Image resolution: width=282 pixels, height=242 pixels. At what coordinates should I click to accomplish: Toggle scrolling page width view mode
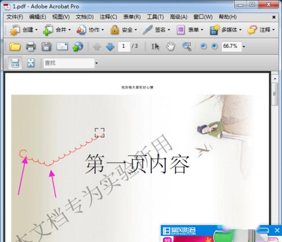point(15,63)
